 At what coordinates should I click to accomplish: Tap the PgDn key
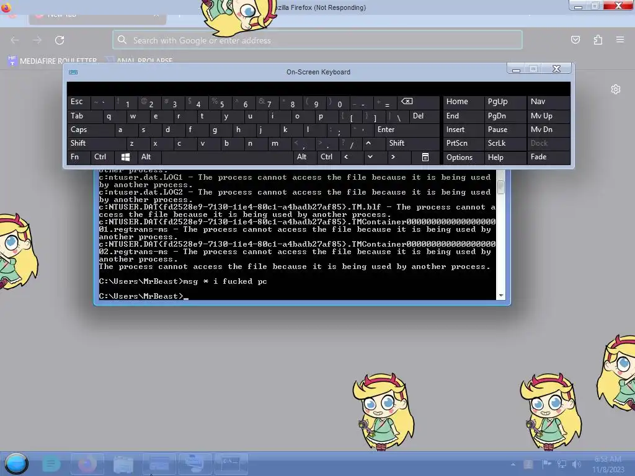coord(505,116)
